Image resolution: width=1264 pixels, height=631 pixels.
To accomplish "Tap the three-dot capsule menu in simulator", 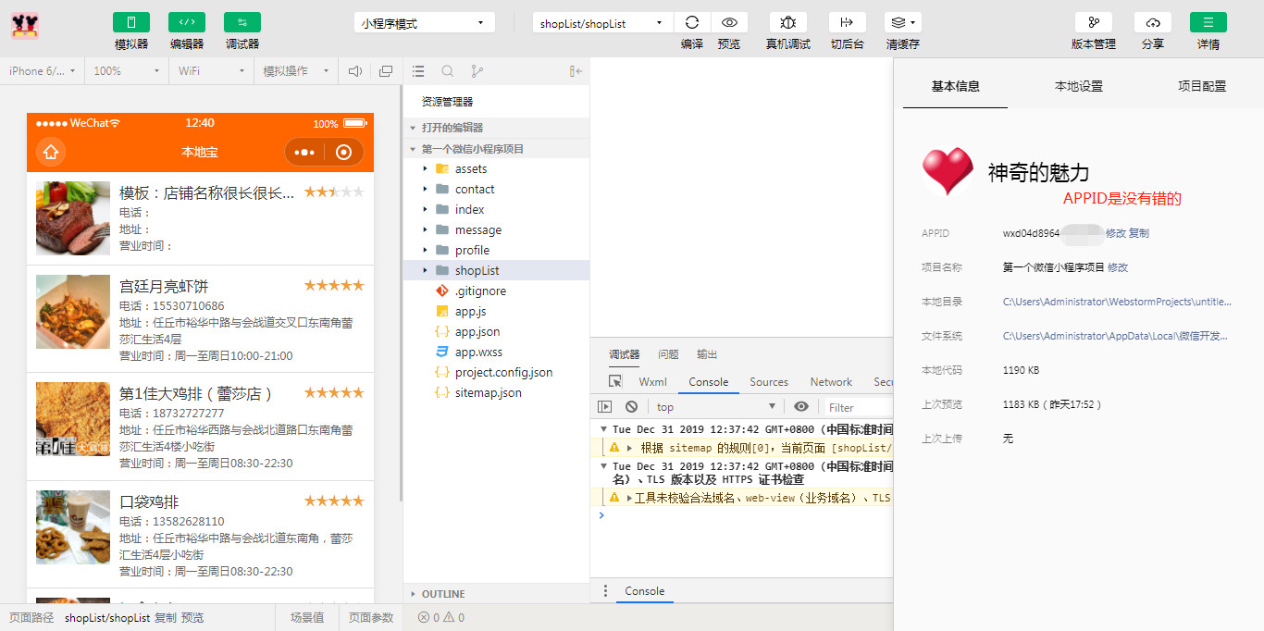I will click(304, 153).
